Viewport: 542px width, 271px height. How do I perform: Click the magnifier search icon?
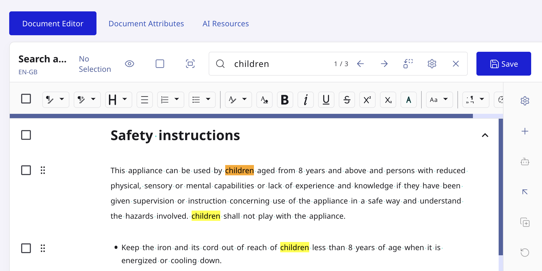220,64
